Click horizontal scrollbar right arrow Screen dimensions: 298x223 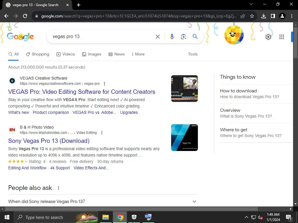click(291, 209)
